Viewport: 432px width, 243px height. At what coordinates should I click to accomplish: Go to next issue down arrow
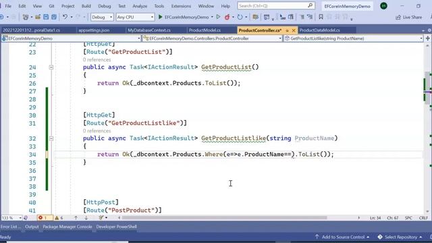[x=86, y=218]
